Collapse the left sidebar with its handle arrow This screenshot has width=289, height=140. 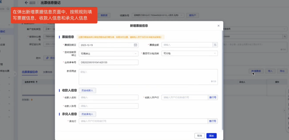(15, 74)
